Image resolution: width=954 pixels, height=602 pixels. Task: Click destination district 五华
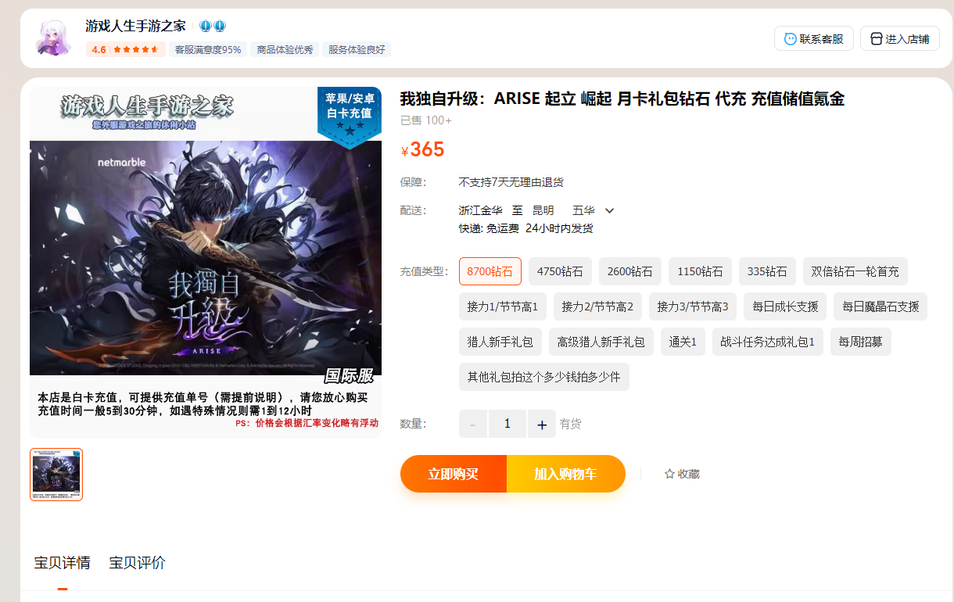point(583,210)
